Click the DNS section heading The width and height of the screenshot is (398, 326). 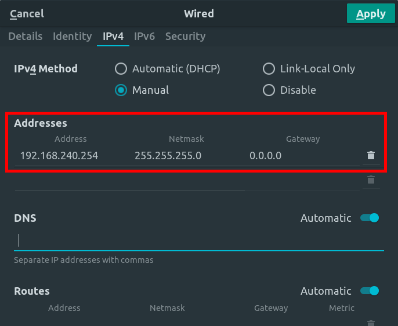25,218
